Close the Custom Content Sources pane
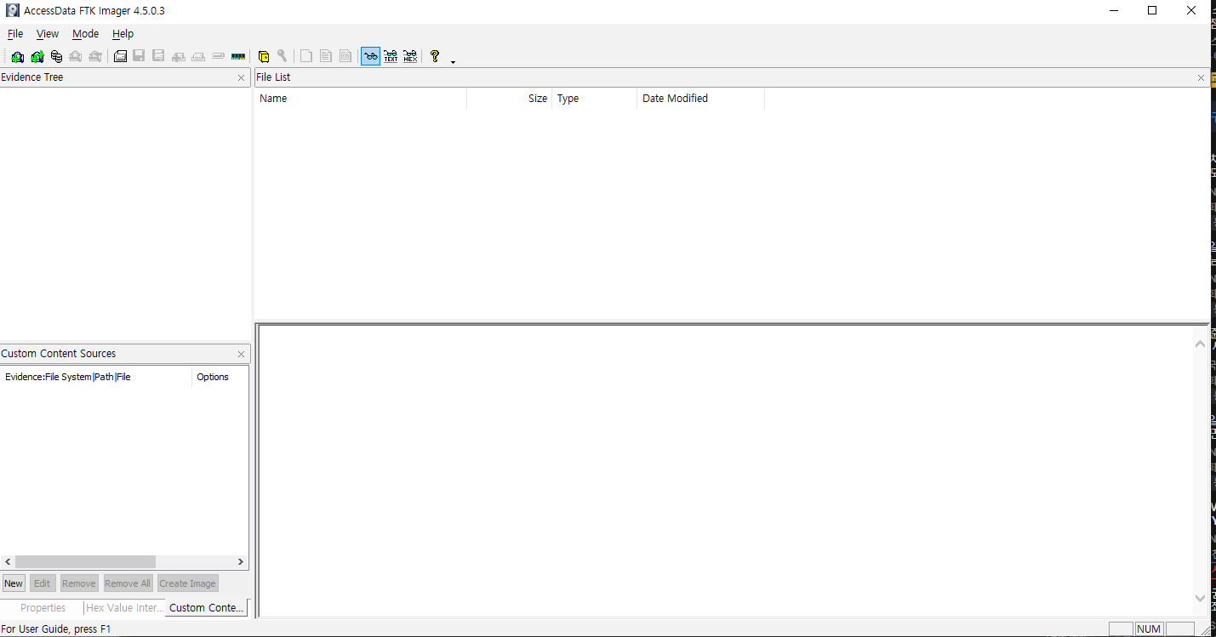Image resolution: width=1216 pixels, height=637 pixels. [242, 354]
